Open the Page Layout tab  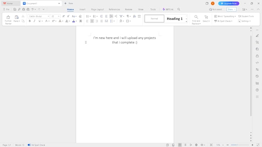(97, 9)
